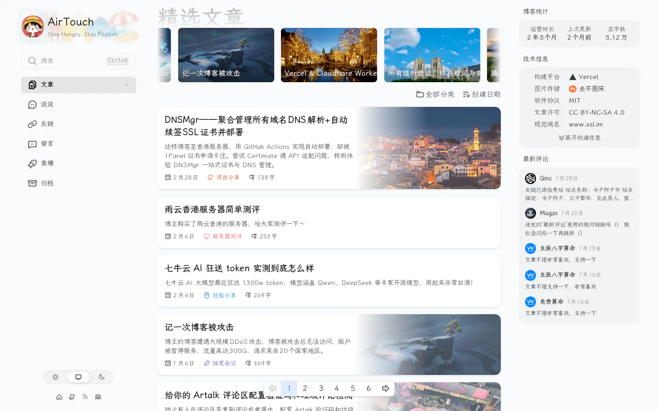658x411 pixels.
Task: Click the 经验分享 category tag
Action: click(x=220, y=295)
